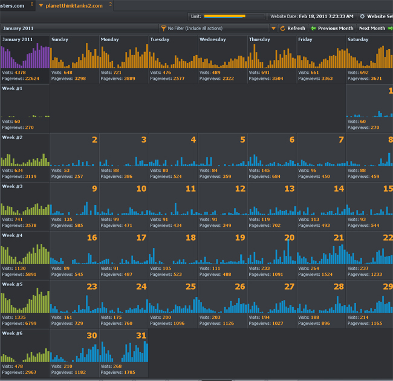Open day 3 calendar cell

pos(124,157)
